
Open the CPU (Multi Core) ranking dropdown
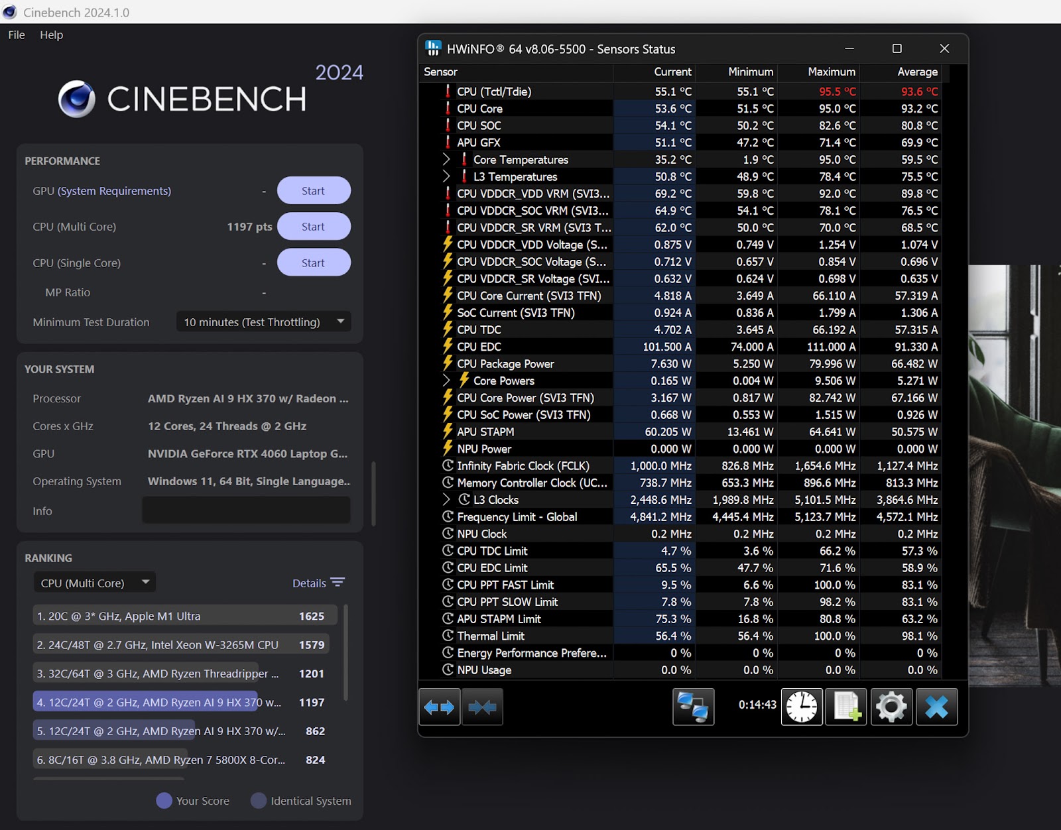pyautogui.click(x=95, y=583)
